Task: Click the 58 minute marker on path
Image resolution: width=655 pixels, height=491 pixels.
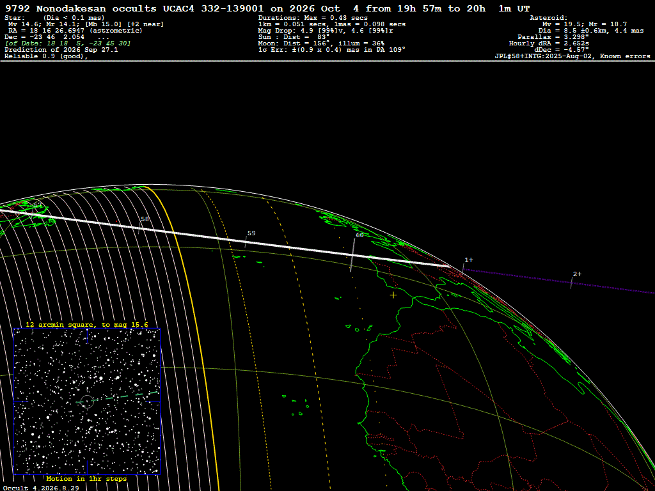Action: pyautogui.click(x=145, y=219)
